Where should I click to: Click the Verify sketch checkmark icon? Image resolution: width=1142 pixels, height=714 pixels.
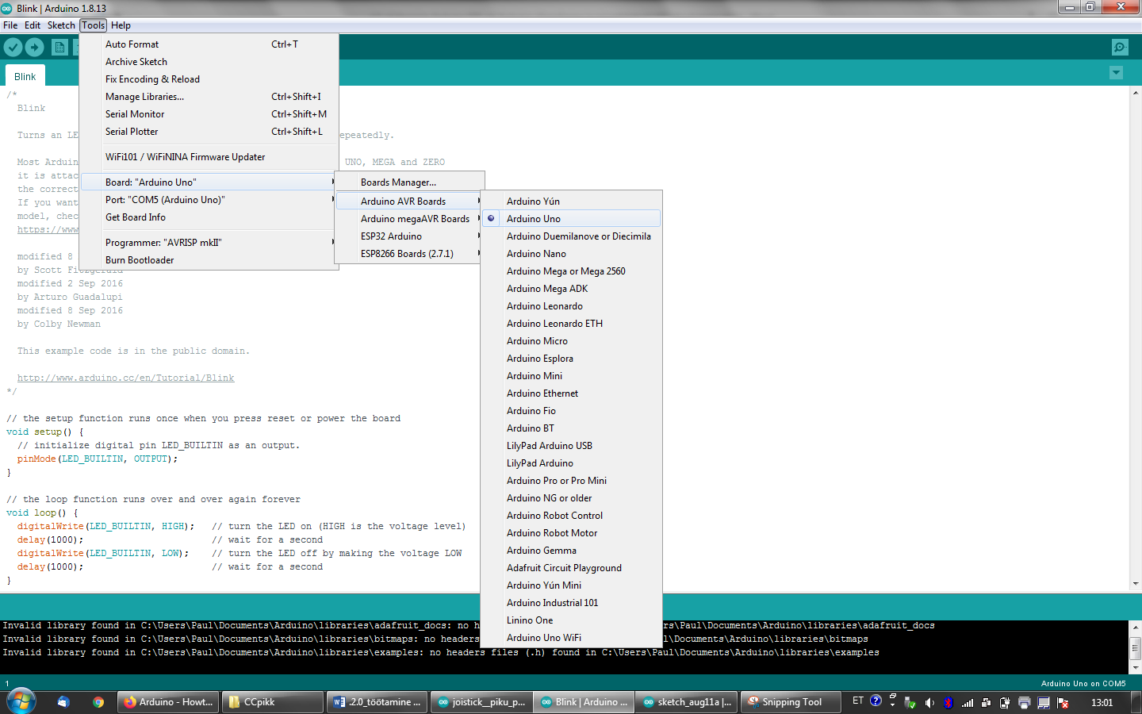(x=13, y=47)
